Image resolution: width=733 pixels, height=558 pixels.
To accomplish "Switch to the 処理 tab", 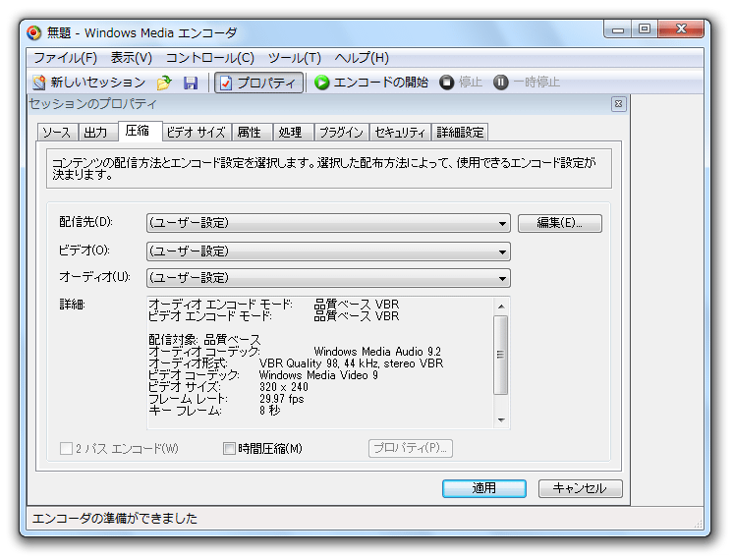I will 292,133.
